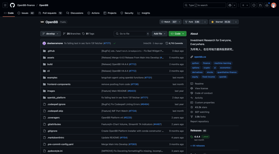
Task: Open the user avatar menu
Action: tap(274, 5)
